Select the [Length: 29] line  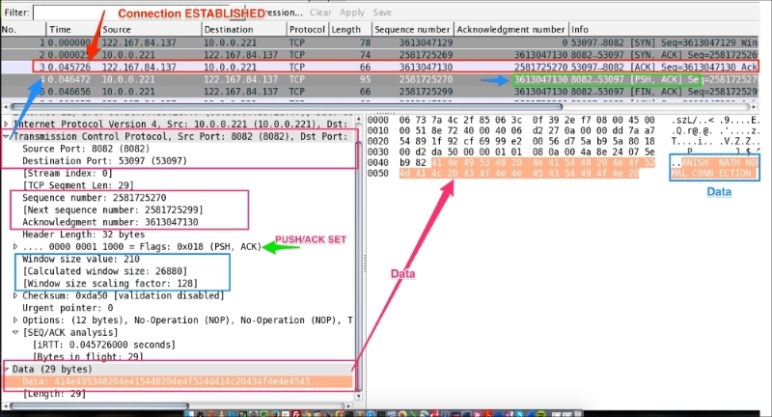click(x=54, y=394)
